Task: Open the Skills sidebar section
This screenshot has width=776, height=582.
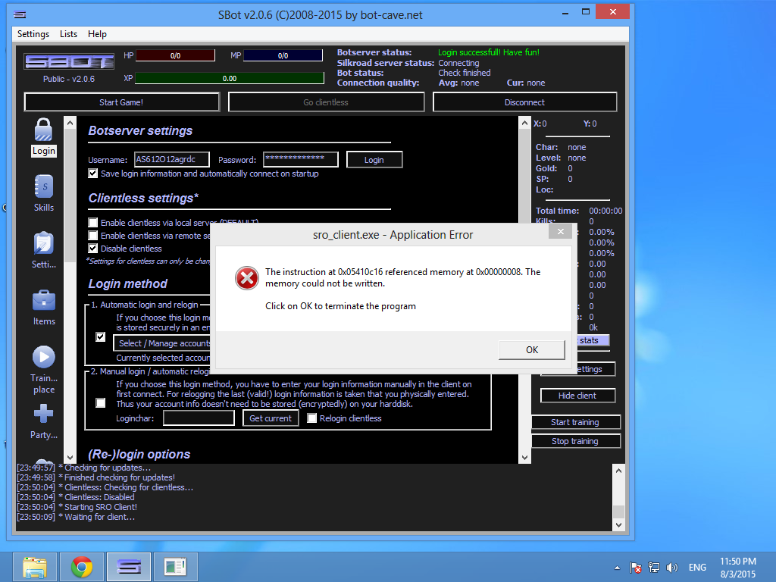Action: pos(43,193)
